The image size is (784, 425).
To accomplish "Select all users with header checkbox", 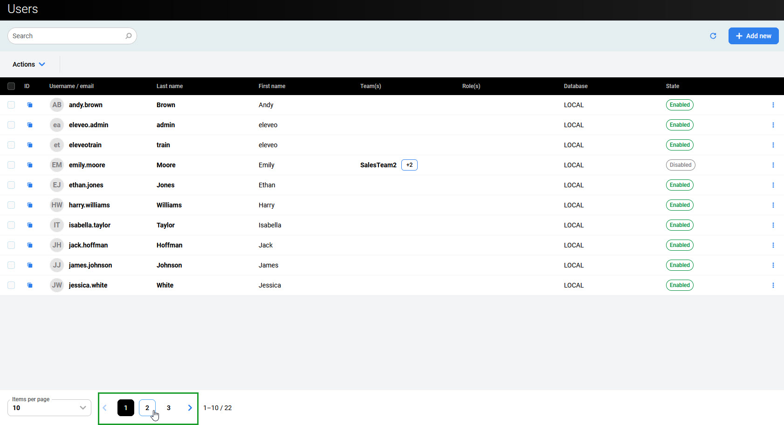I will (x=11, y=86).
